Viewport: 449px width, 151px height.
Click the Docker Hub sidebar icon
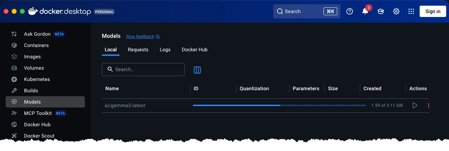click(x=14, y=124)
